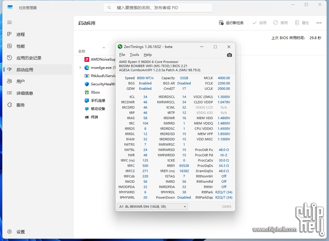329x241 pixels.
Task: Click the VSOC (SMU) value 1.3000V
Action: [x=224, y=97]
